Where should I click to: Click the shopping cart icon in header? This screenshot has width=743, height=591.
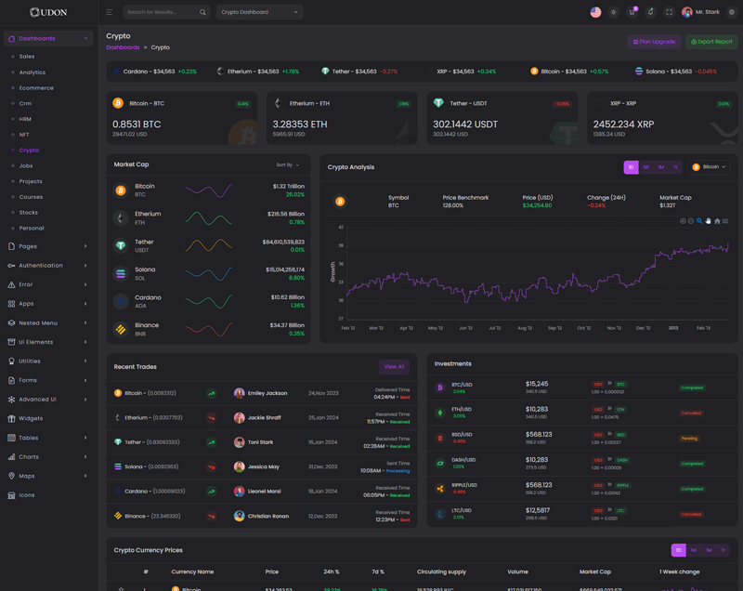coord(632,12)
